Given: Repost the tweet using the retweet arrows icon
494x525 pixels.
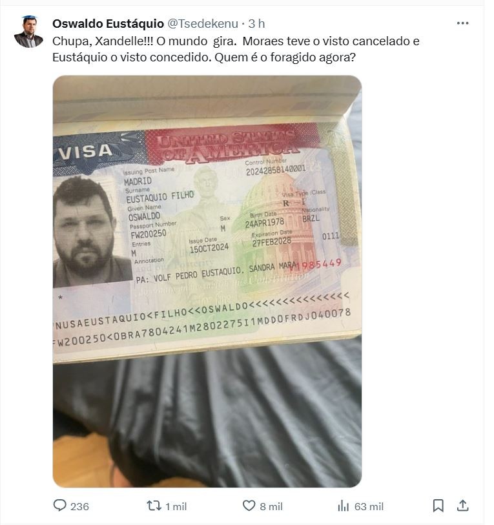Looking at the screenshot, I should point(154,506).
